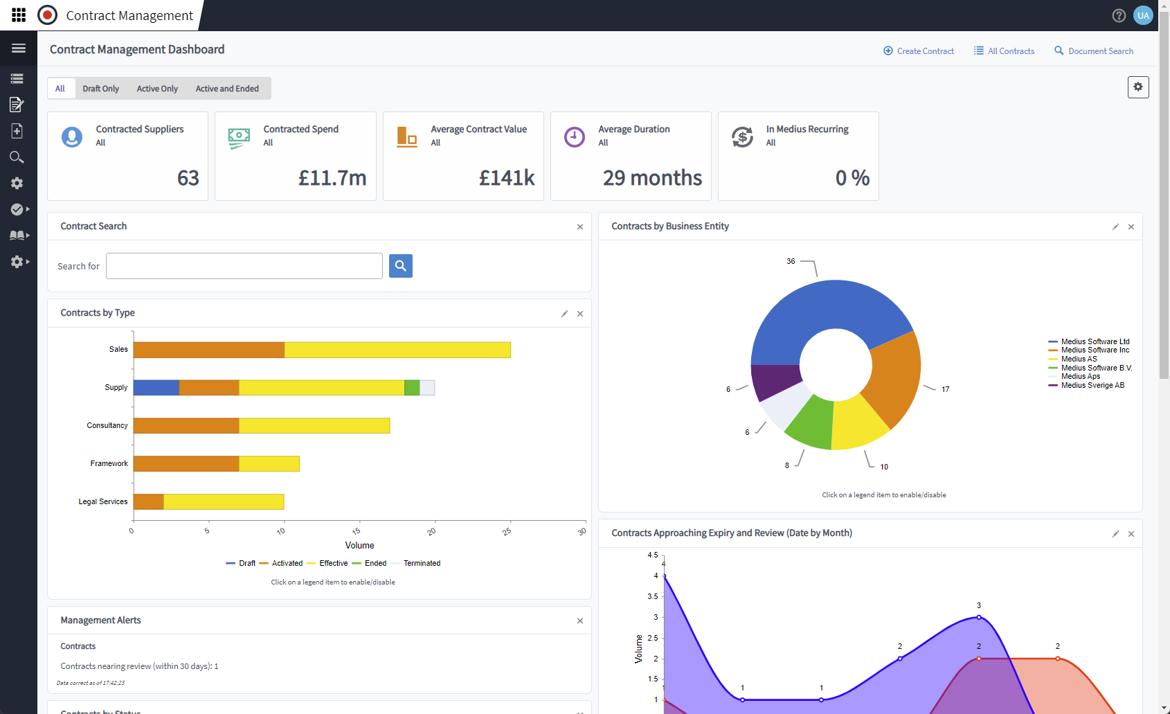
Task: Expand the library book sidebar menu
Action: coord(19,235)
